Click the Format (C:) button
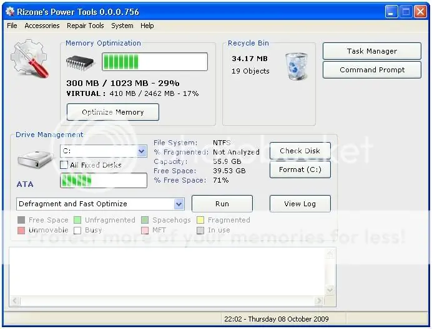Screen dimensions: 432x329 300,169
